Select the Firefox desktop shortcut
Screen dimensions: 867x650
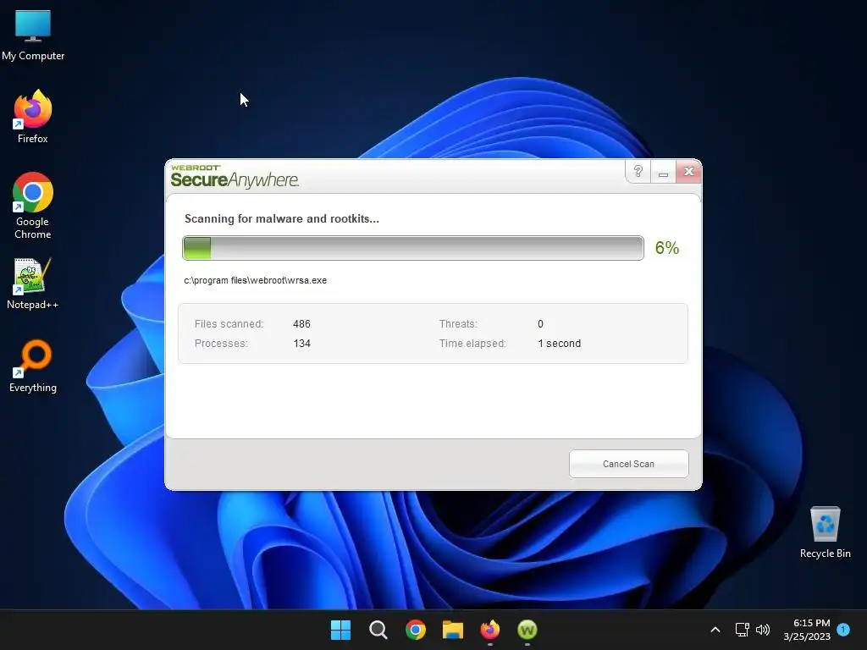pos(33,117)
